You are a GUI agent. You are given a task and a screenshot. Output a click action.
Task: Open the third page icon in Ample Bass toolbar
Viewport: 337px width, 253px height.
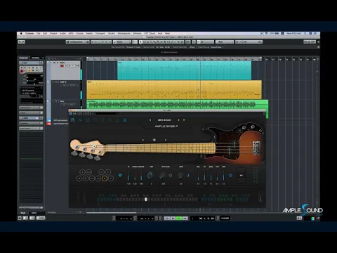pos(88,120)
